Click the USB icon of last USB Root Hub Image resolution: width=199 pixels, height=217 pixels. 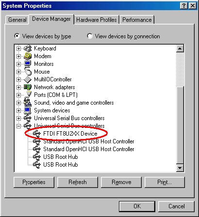(37, 165)
